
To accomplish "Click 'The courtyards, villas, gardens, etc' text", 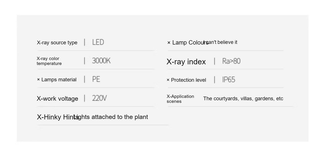I will (x=243, y=98).
